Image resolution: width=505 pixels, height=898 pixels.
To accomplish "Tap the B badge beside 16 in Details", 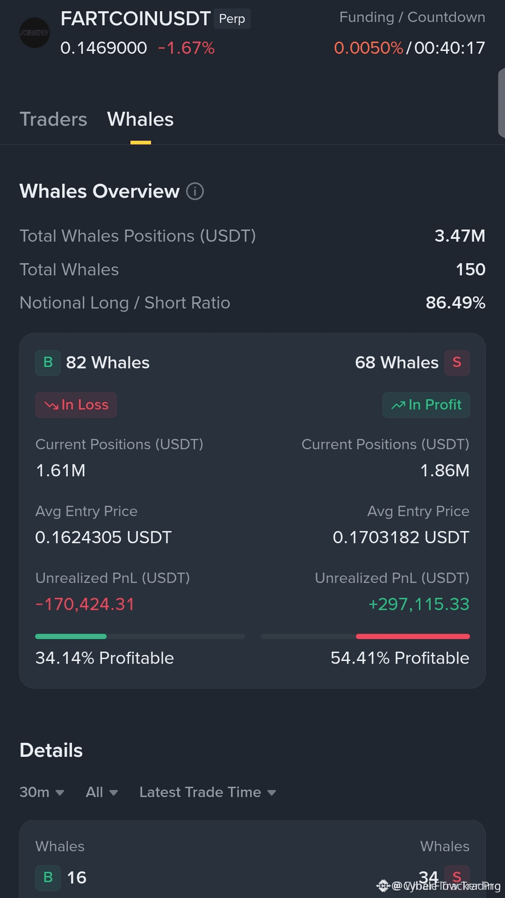I will tap(48, 877).
